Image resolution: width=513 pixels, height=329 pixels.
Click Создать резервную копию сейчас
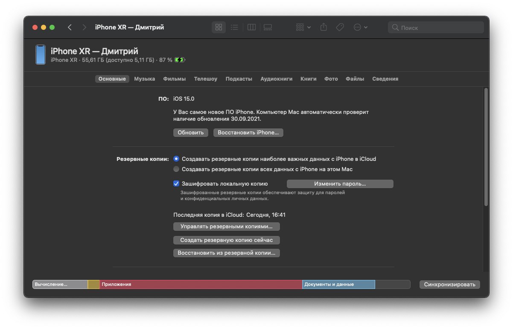226,240
